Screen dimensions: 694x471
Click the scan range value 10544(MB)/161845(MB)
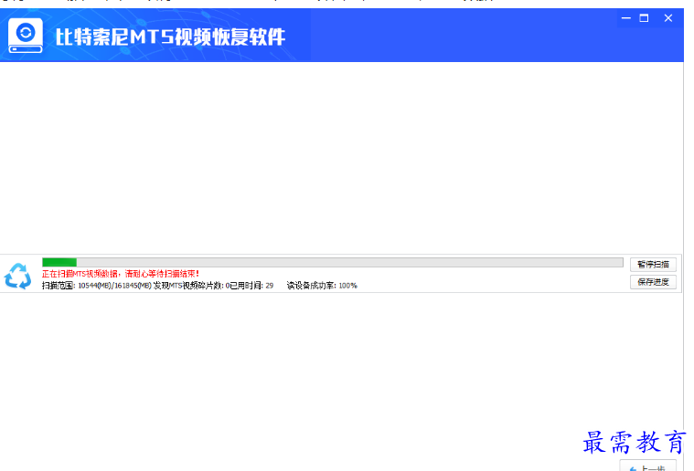(x=114, y=286)
